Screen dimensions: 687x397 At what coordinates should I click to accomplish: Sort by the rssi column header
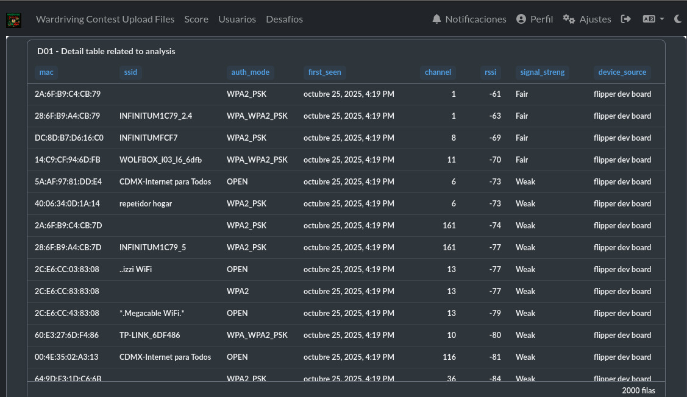click(x=490, y=72)
